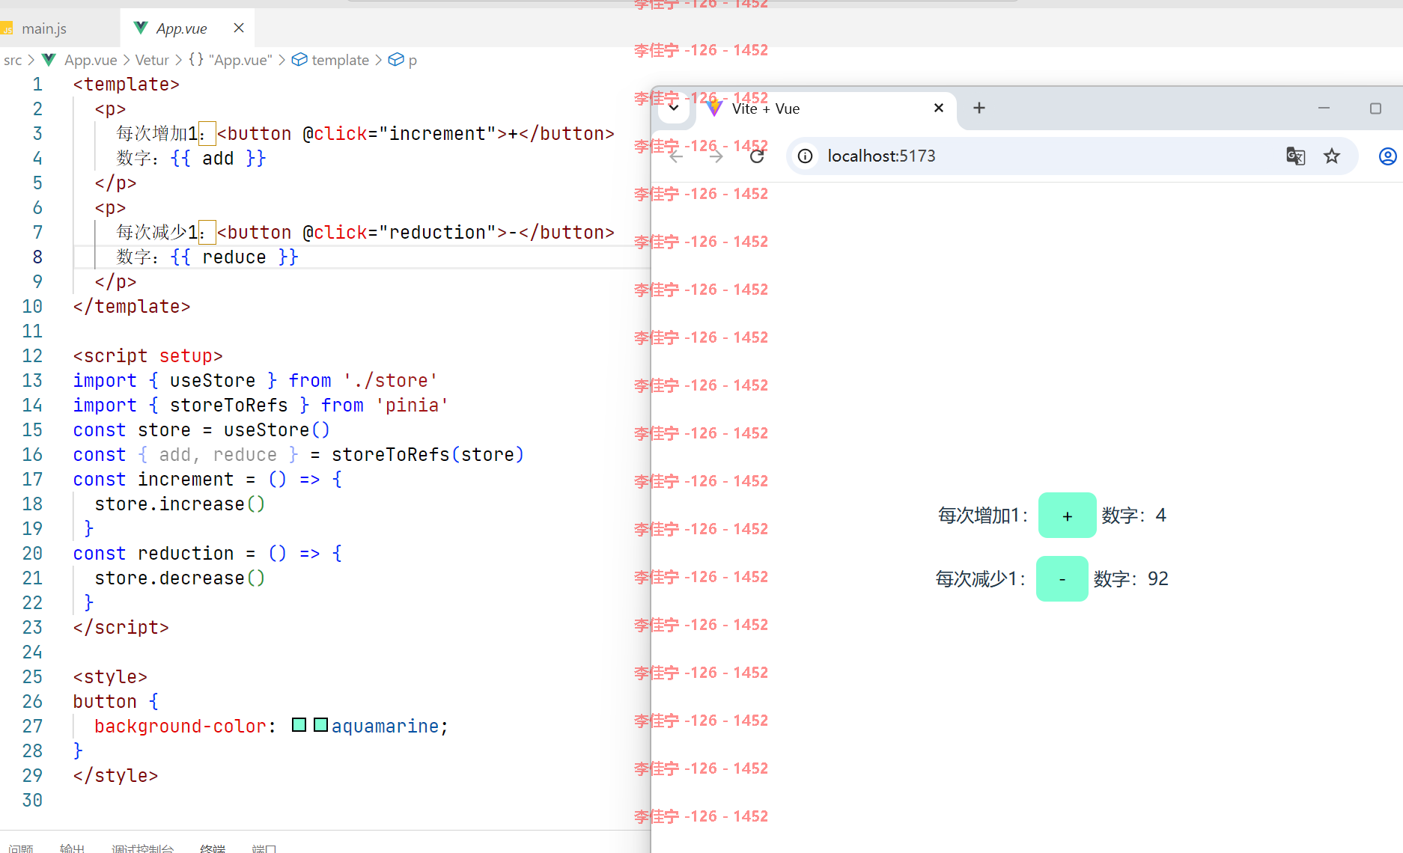This screenshot has width=1403, height=853.
Task: Select the p breadcrumb element
Action: tap(403, 60)
